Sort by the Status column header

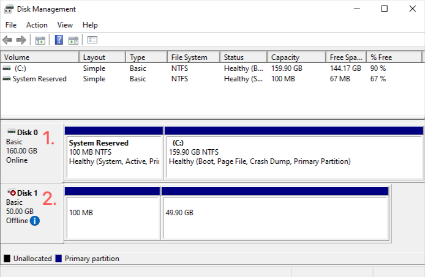click(x=244, y=57)
